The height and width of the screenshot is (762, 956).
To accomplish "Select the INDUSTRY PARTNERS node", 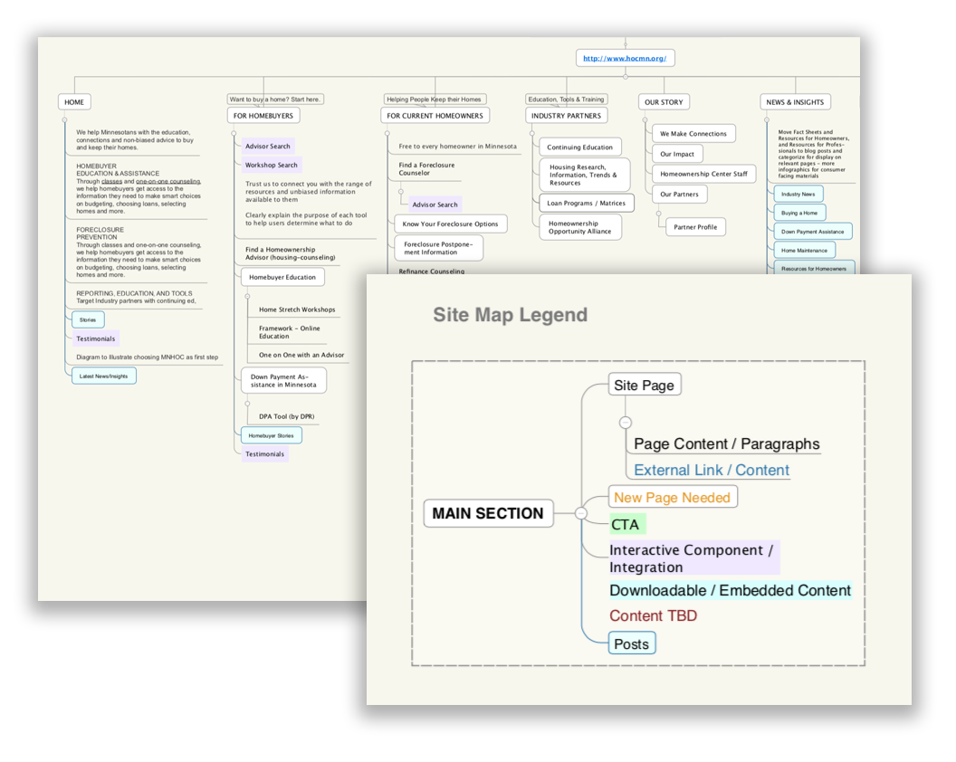I will (567, 116).
